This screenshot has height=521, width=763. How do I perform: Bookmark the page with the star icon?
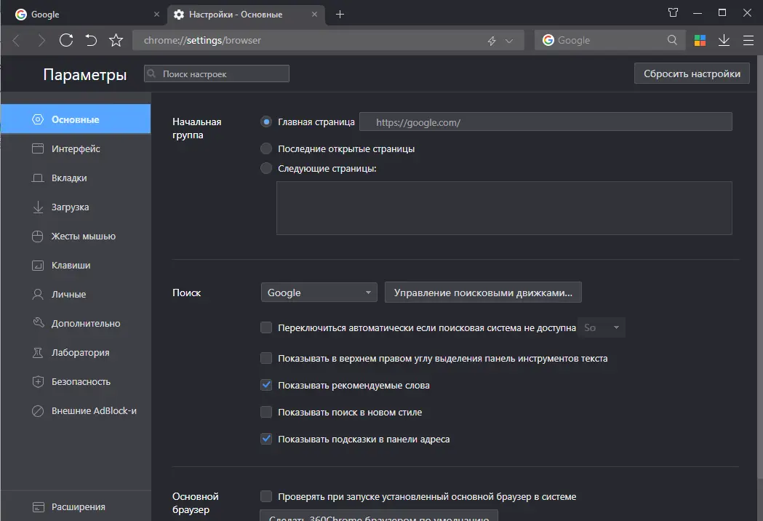[116, 41]
